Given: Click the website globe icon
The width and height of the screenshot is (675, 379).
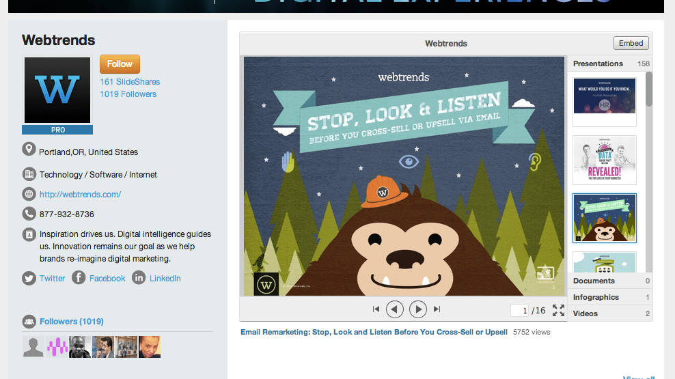Looking at the screenshot, I should pos(29,194).
